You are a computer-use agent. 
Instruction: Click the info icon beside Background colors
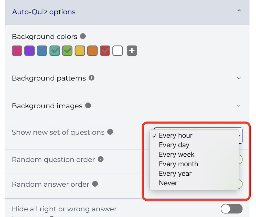point(83,36)
